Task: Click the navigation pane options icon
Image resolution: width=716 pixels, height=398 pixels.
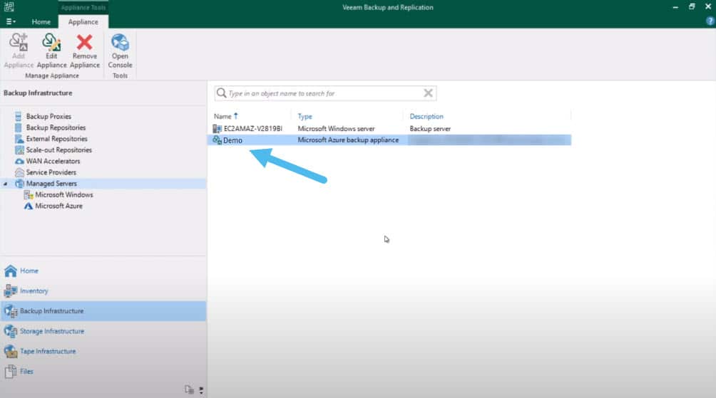Action: [x=189, y=389]
